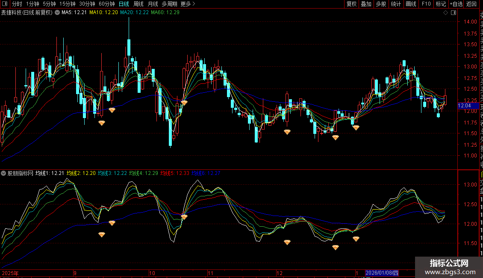Click the MA10: 12.20 label
Image resolution: width=483 pixels, height=278 pixels.
pyautogui.click(x=103, y=12)
